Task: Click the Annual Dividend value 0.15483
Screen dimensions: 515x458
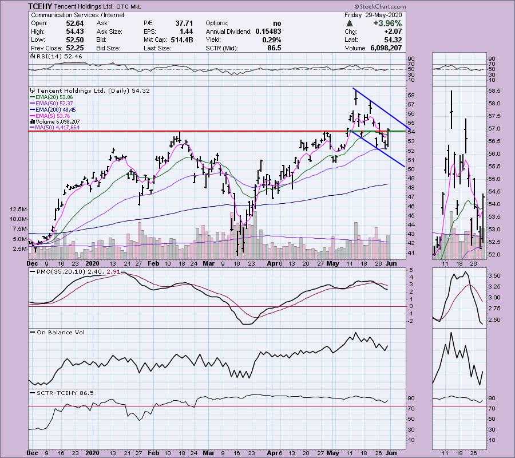Action: (268, 31)
